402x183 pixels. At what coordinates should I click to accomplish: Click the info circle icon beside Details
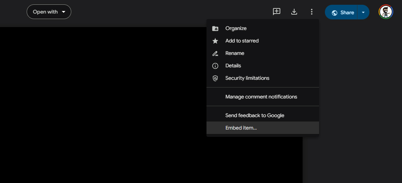[x=215, y=66]
